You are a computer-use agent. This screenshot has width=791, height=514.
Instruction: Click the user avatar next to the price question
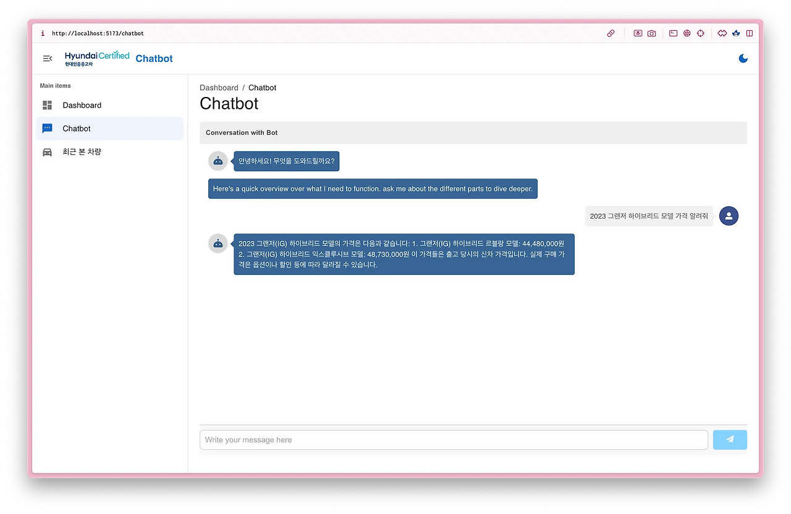click(729, 216)
